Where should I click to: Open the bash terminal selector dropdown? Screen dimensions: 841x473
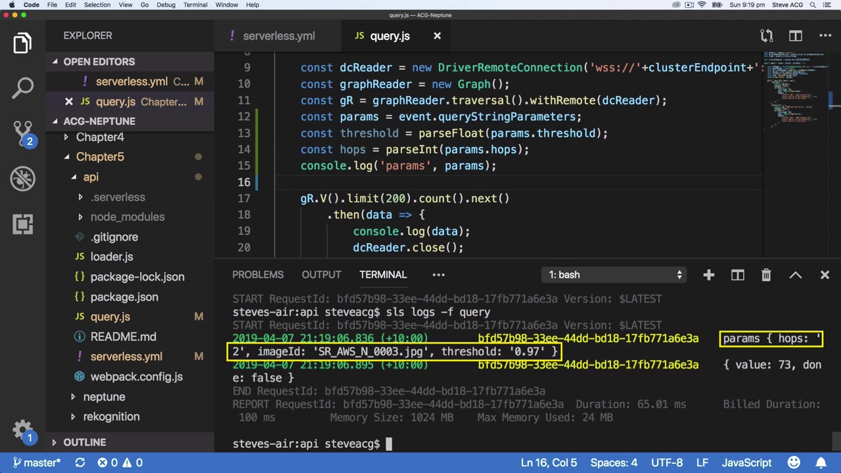[x=616, y=275]
